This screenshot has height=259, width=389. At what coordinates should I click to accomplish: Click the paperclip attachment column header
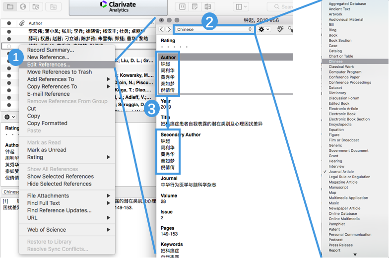[22, 23]
